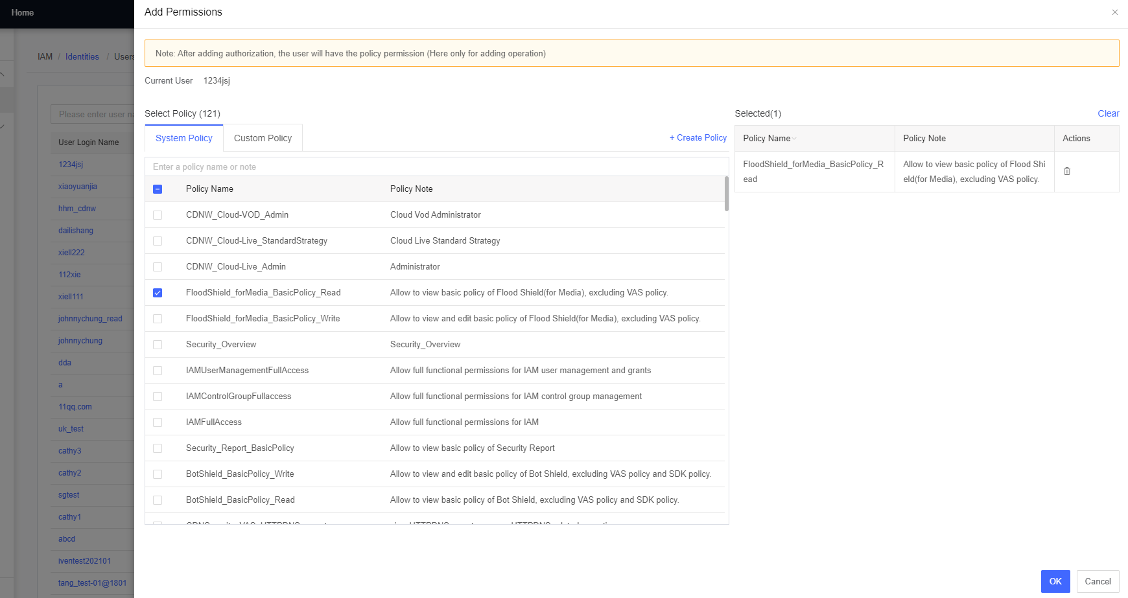
Task: Close the Add Permissions panel
Action: 1114,12
